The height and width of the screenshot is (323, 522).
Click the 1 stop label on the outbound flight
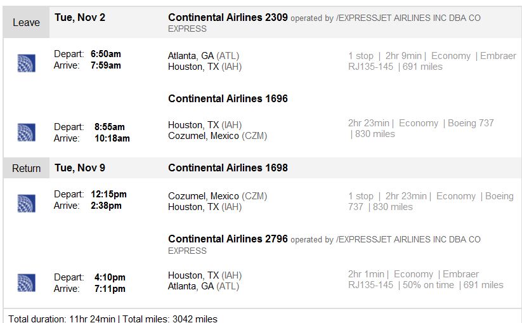[x=360, y=56]
